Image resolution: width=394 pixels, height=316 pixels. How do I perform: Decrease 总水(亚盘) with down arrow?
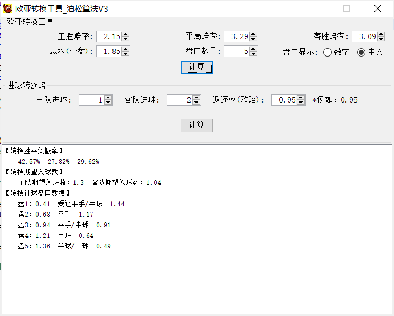125,53
